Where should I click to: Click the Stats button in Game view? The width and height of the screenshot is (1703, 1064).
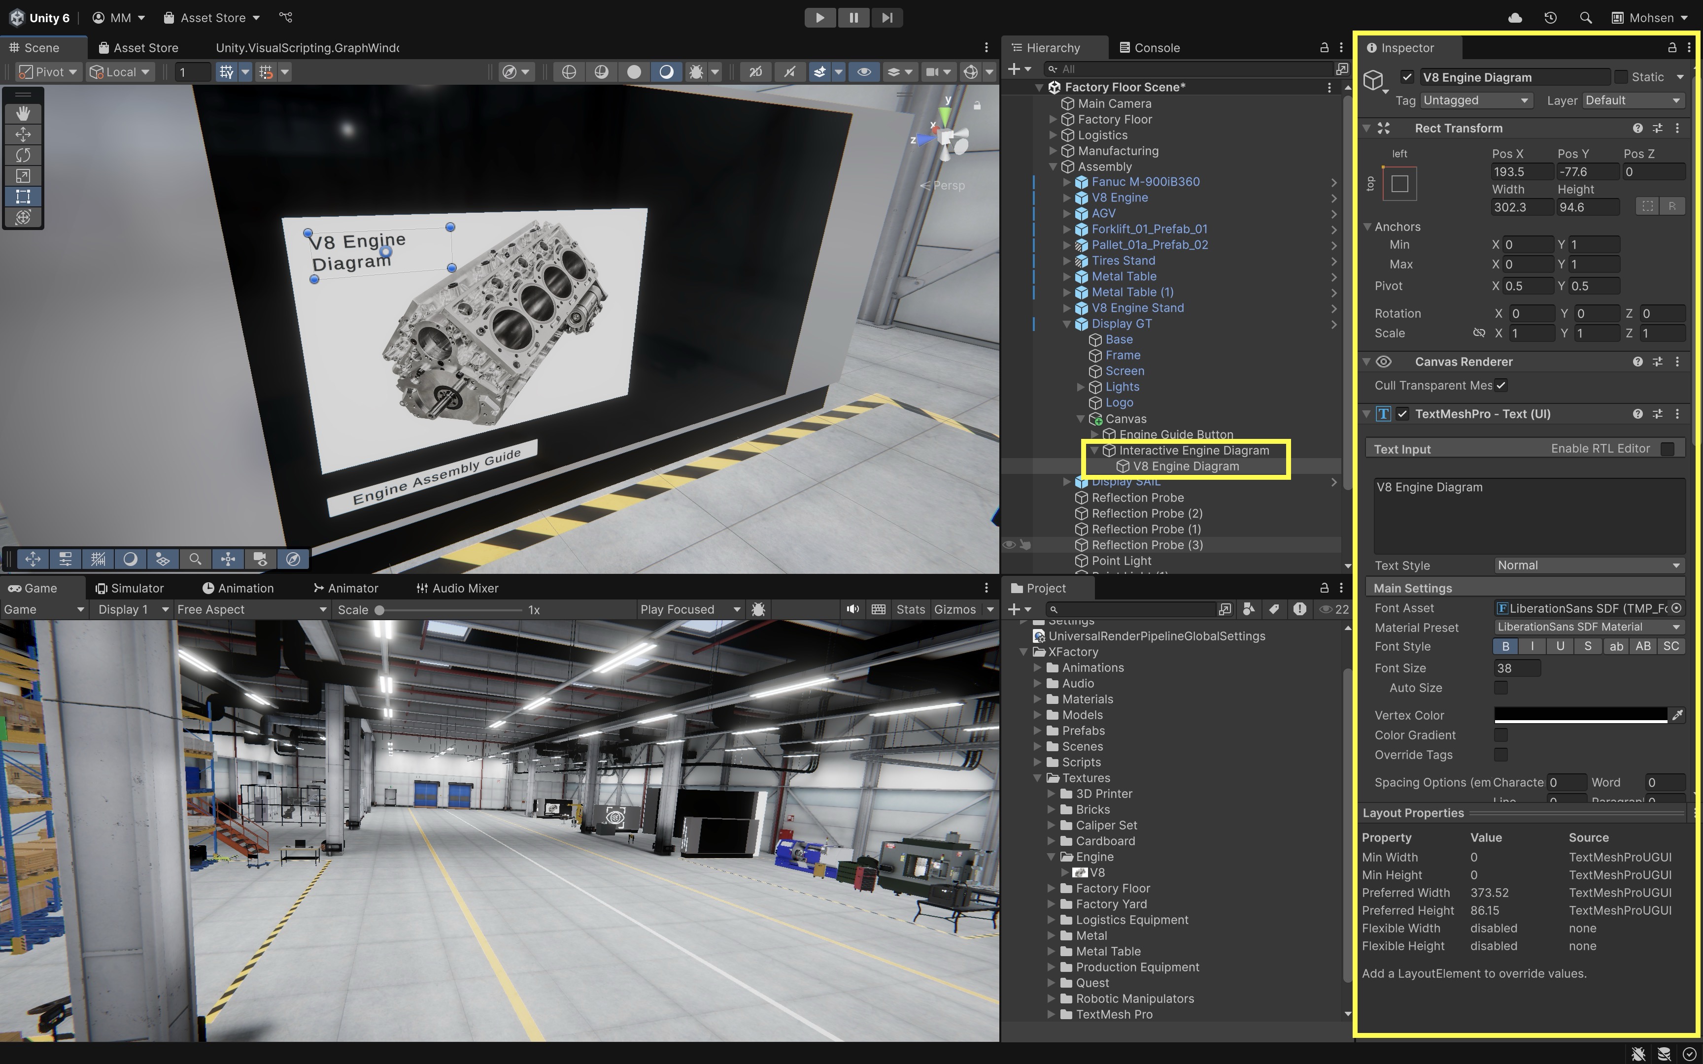(x=910, y=609)
